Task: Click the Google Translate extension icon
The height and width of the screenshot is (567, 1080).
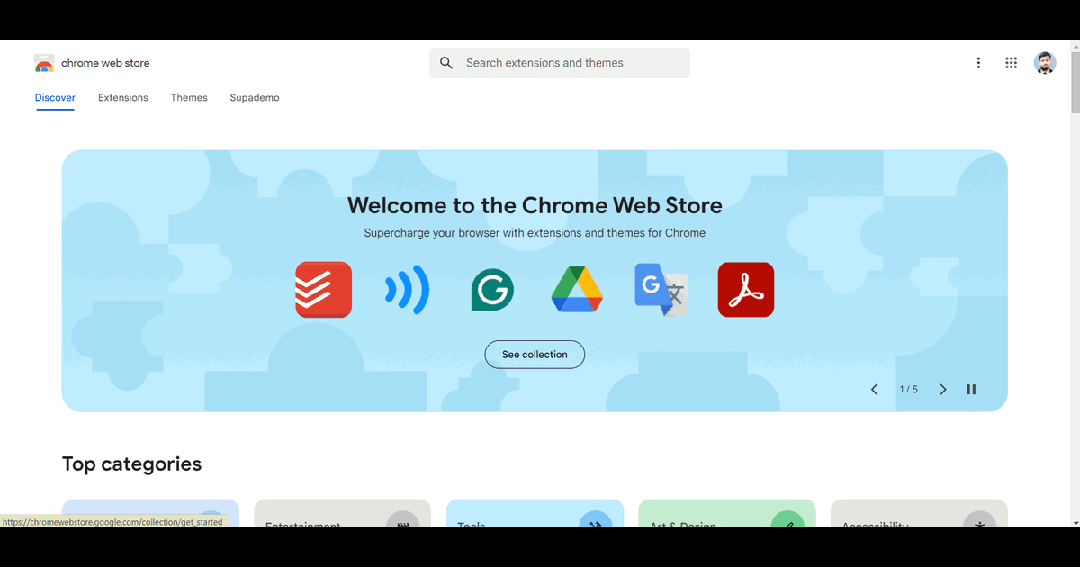Action: pos(661,290)
